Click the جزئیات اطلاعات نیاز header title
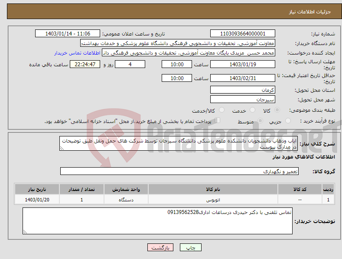 (x=310, y=12)
